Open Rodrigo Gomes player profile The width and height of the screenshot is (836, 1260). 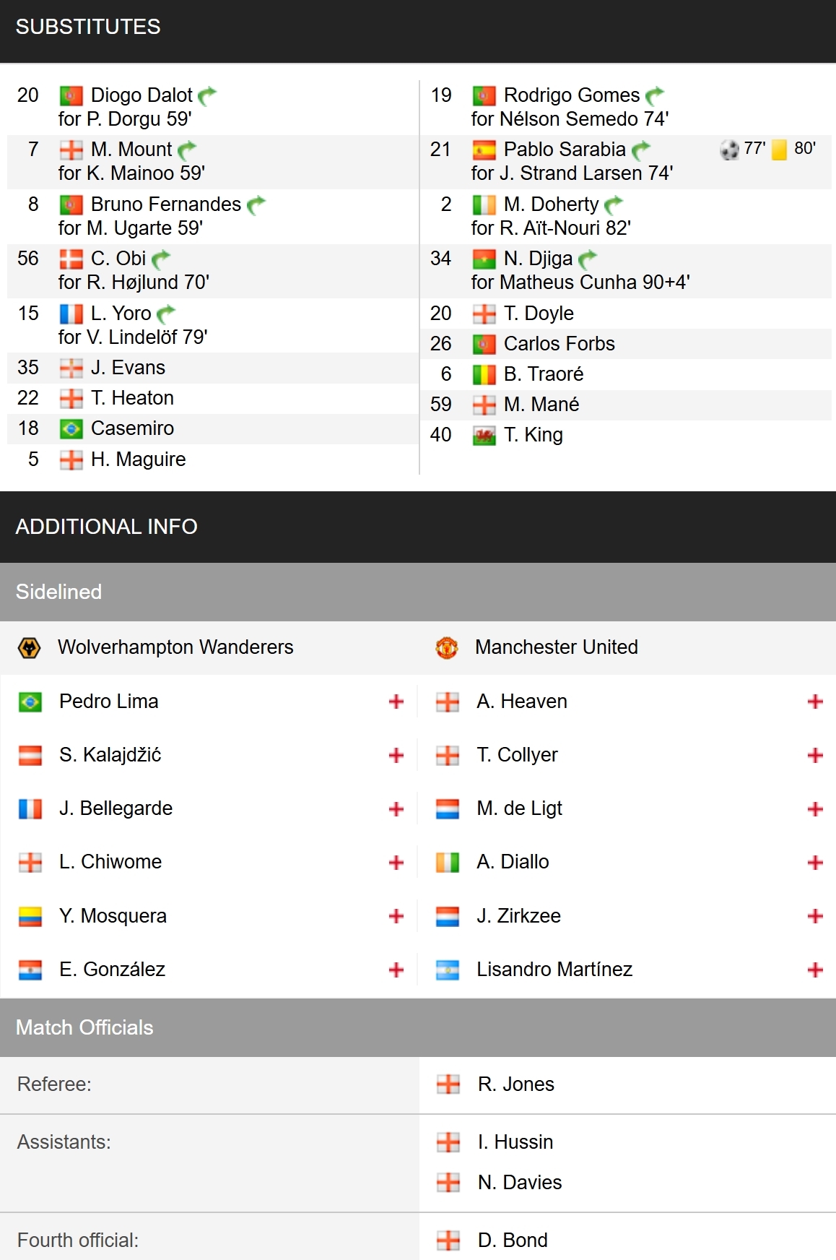click(572, 95)
